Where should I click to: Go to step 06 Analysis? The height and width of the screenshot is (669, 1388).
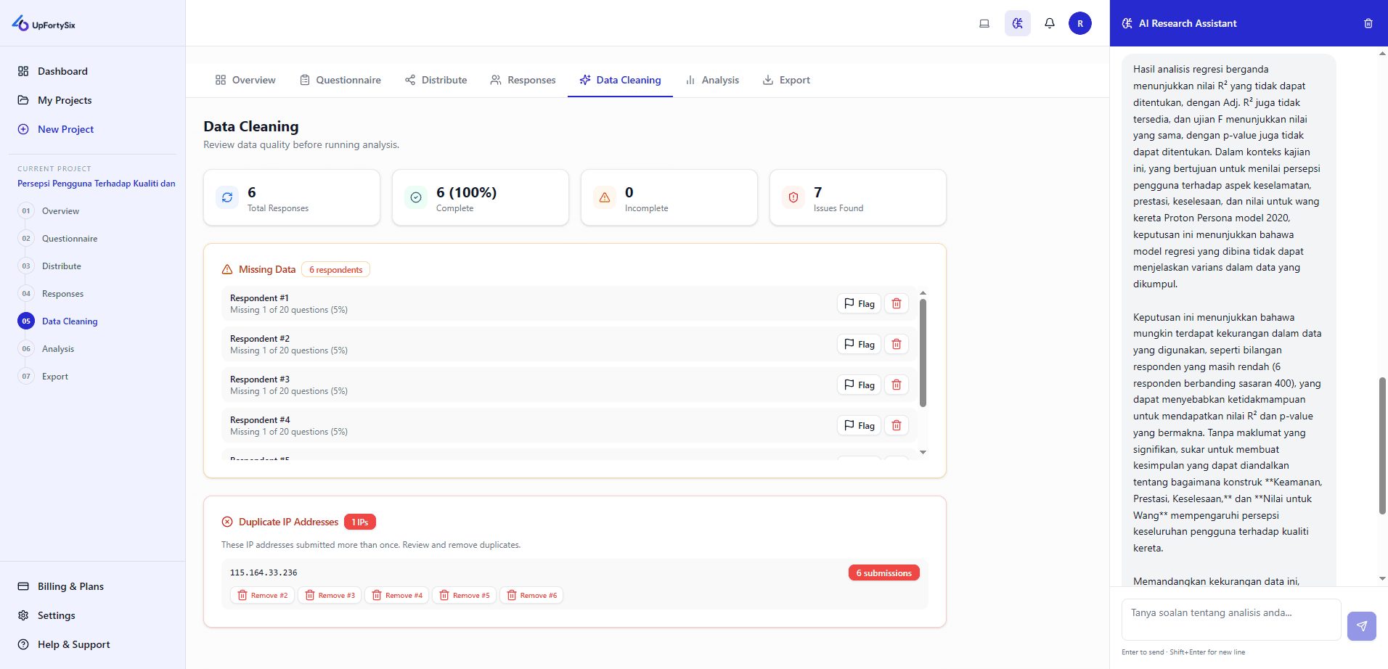click(x=46, y=349)
